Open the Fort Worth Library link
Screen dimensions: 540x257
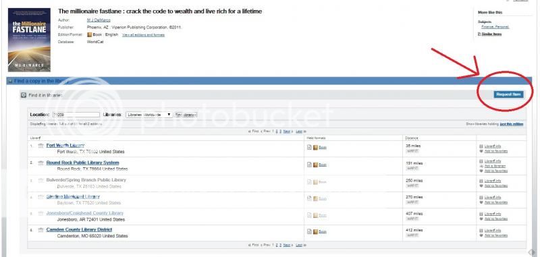pos(65,145)
